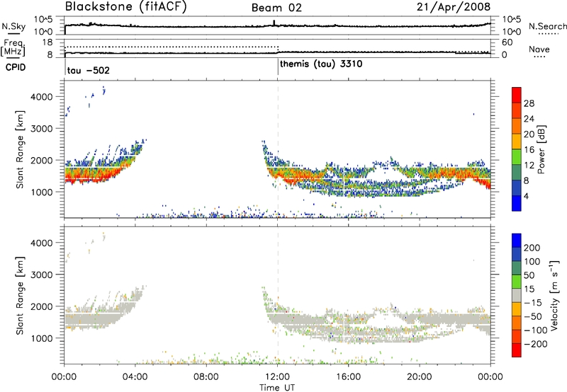The image size is (567, 392).
Task: Click the dashed 12:00 CPID change line in power panel
Action: point(278,149)
